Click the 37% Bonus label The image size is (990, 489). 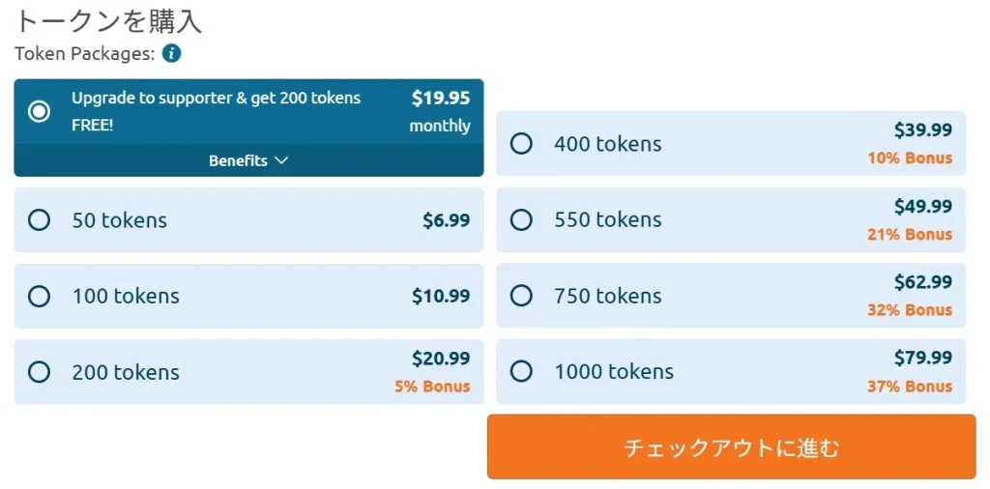[x=909, y=387]
